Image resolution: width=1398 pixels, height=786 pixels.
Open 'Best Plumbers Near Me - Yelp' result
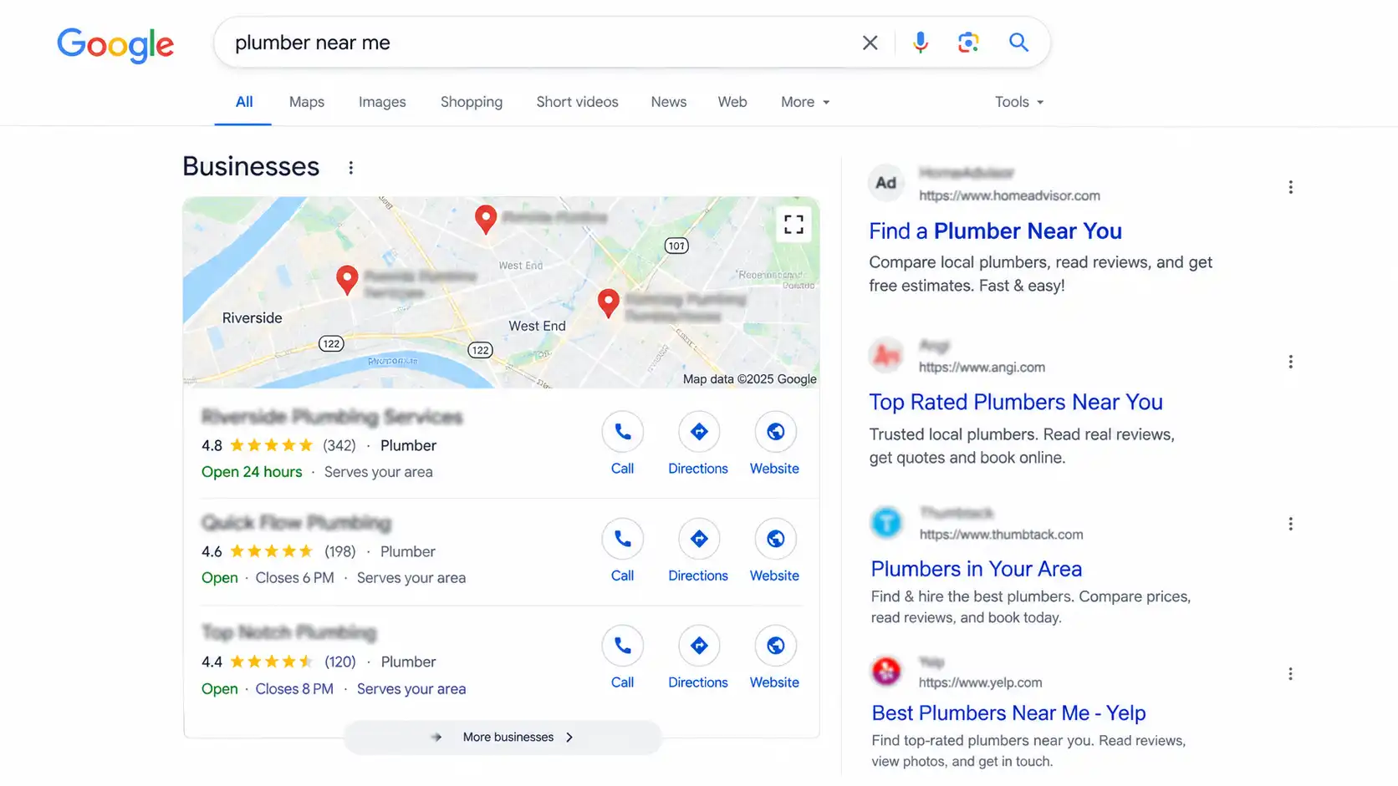1008,713
